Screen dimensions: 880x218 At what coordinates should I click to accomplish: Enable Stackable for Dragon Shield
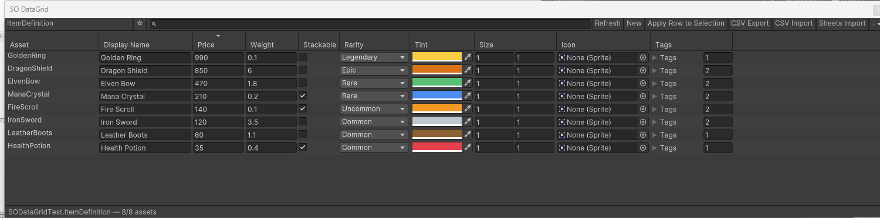coord(303,70)
